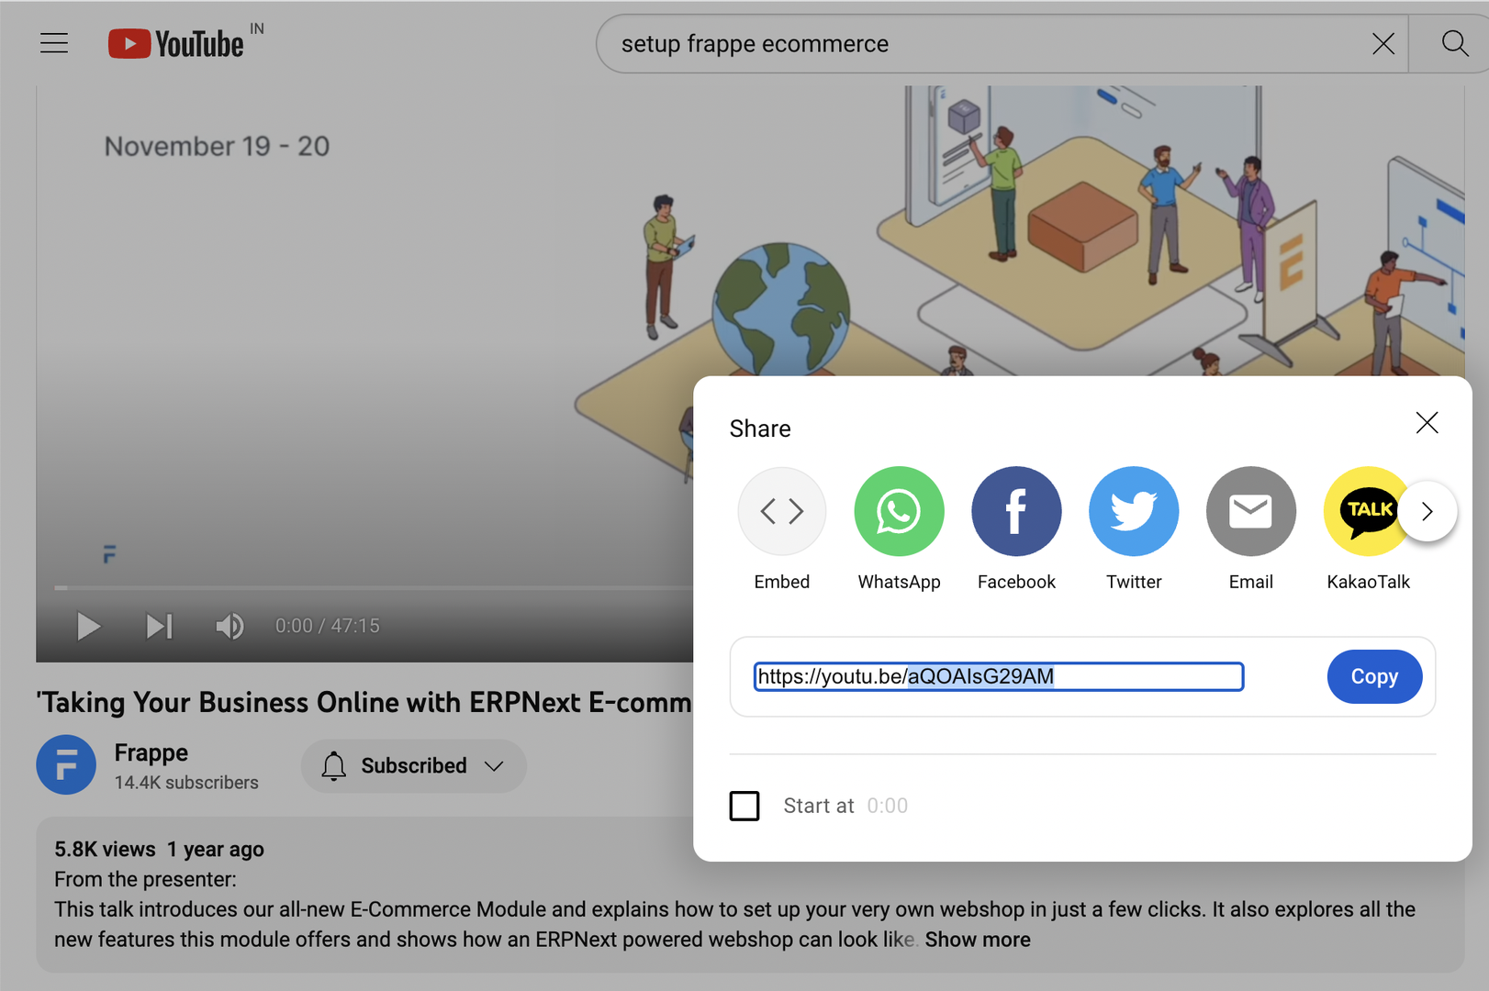
Task: Click the search box text
Action: pyautogui.click(x=755, y=43)
